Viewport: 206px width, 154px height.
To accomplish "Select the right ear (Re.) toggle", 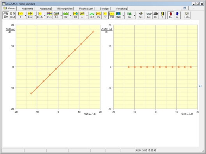I will pos(171,15).
